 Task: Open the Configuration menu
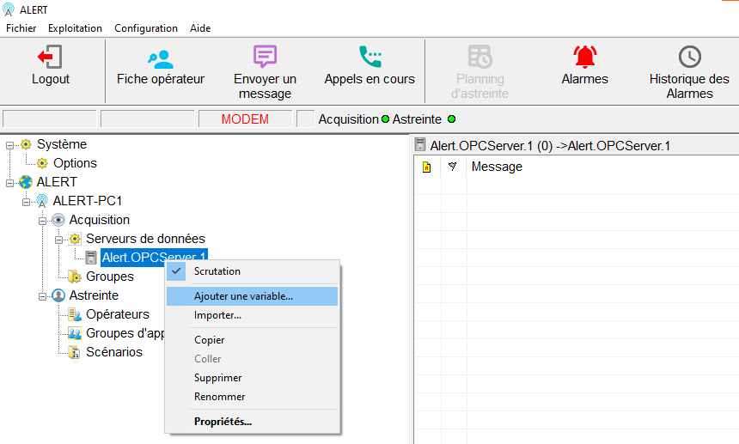click(x=145, y=28)
